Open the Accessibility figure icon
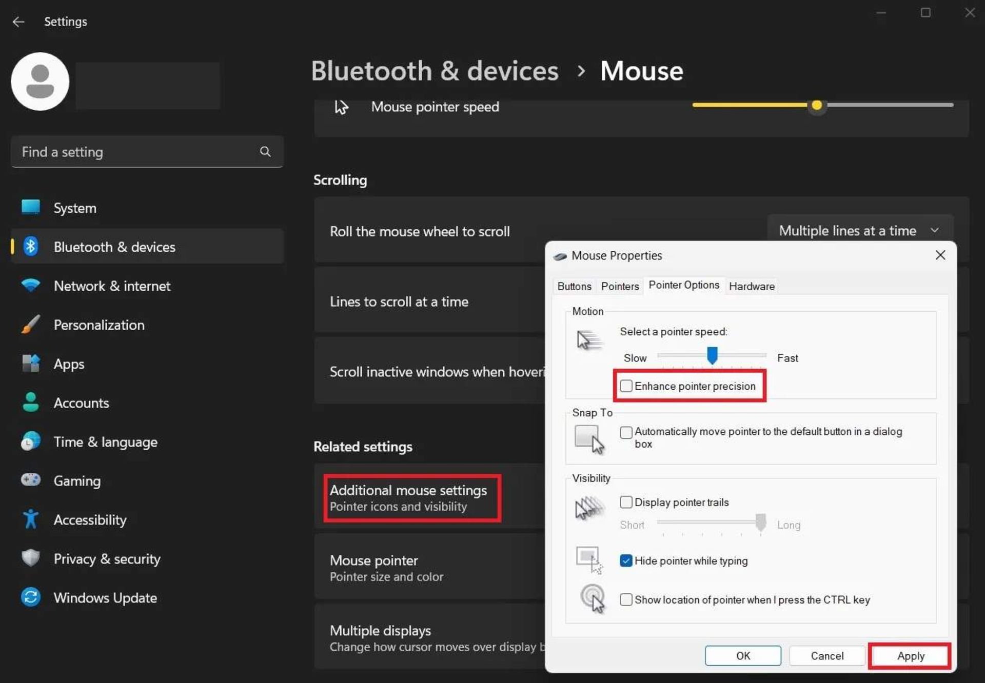 tap(31, 519)
